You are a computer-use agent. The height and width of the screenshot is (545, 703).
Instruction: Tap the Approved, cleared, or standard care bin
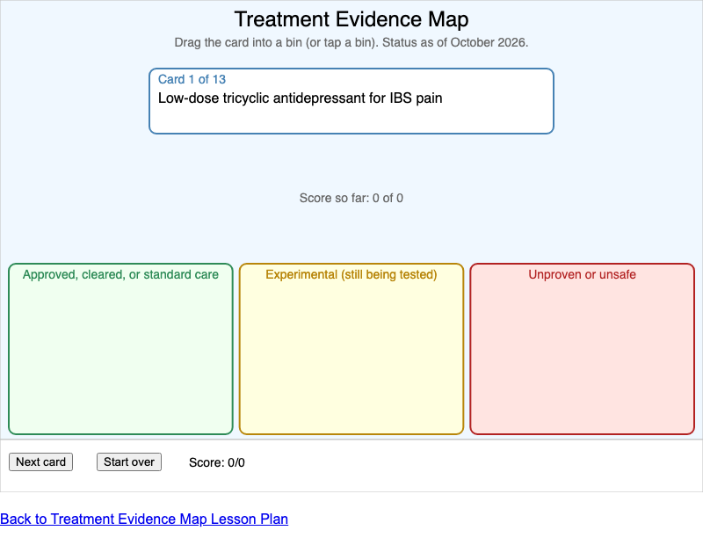120,349
